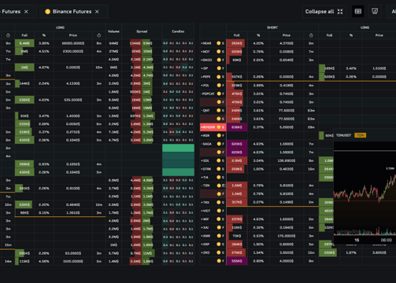This screenshot has height=283, width=396.
Task: Click the purple 636K$ cell in the RENDER row
Action: tap(237, 127)
